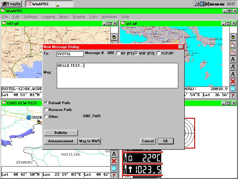
Task: Click the blue WX weather icon in gr1.gif
Action: pyautogui.click(x=233, y=89)
